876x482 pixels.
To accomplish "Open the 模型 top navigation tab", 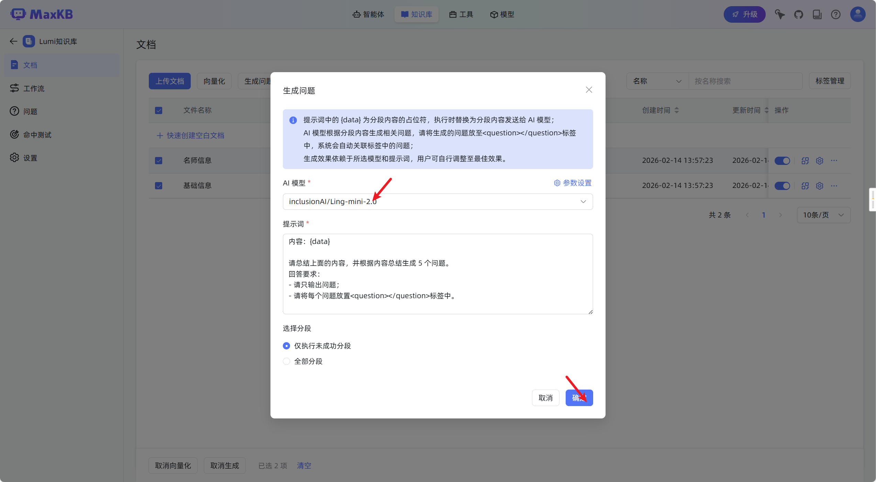I will (502, 14).
